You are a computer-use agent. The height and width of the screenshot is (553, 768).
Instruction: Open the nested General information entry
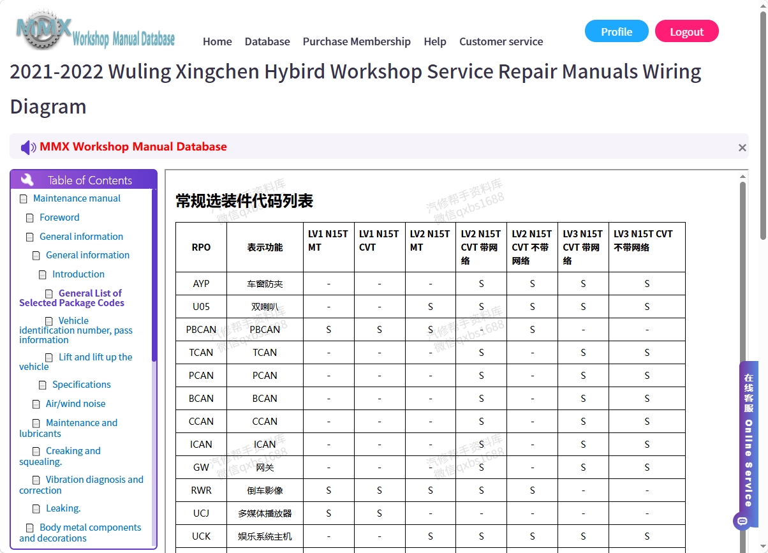pyautogui.click(x=87, y=255)
